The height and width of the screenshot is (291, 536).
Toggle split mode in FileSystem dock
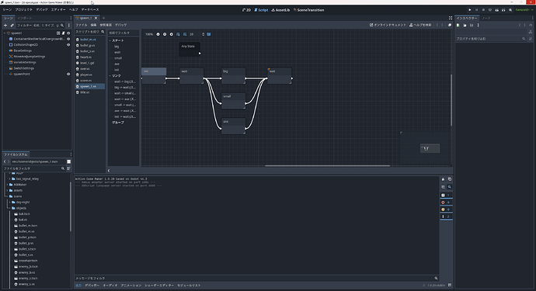point(68,161)
